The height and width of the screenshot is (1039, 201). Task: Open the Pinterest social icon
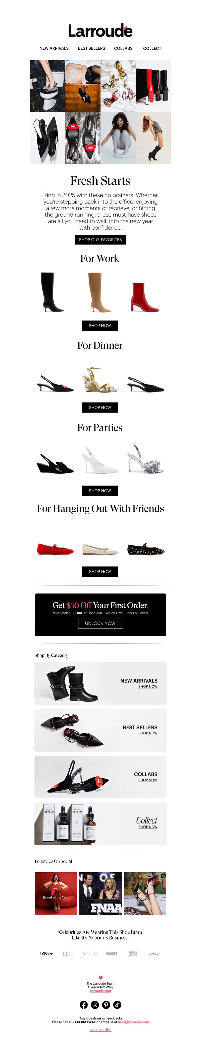click(106, 1005)
